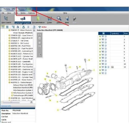Collapse the Turbocharger (S) node 4419792

point(10,83)
